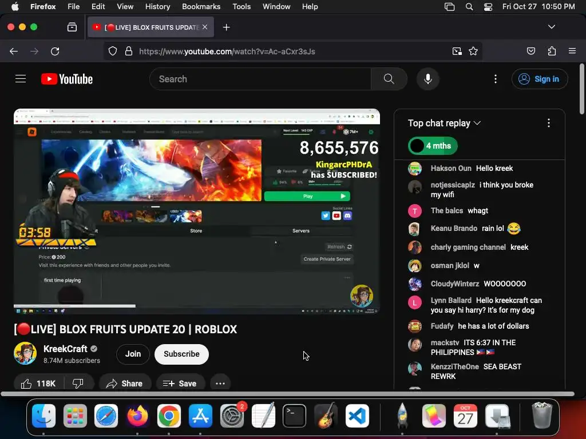Click the 4 mths member badge
The width and height of the screenshot is (586, 439).
click(x=433, y=146)
